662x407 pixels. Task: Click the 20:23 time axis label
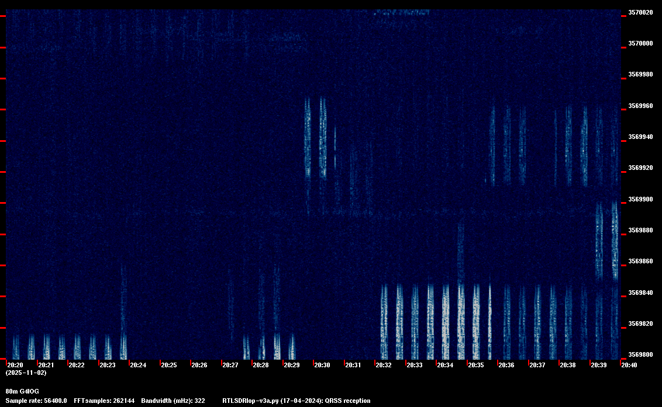(x=107, y=365)
